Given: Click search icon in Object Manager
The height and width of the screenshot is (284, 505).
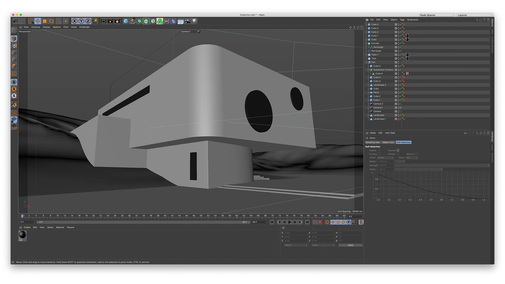Looking at the screenshot, I should (477, 20).
